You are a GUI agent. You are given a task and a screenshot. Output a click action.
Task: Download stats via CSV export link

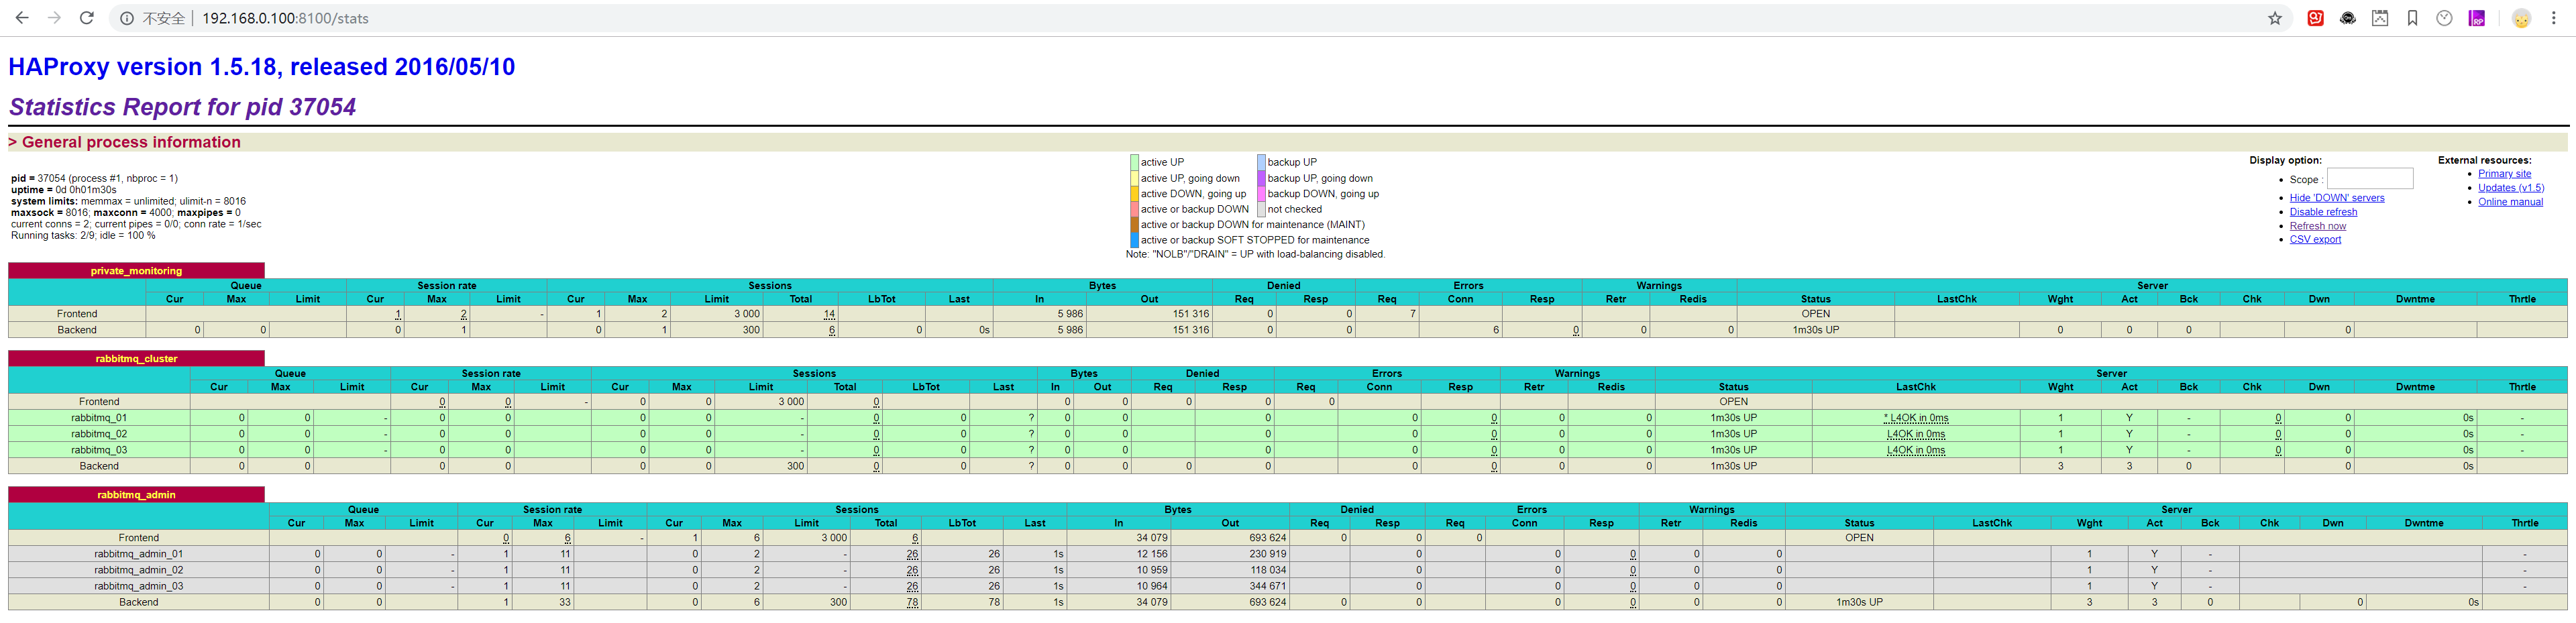(2315, 240)
